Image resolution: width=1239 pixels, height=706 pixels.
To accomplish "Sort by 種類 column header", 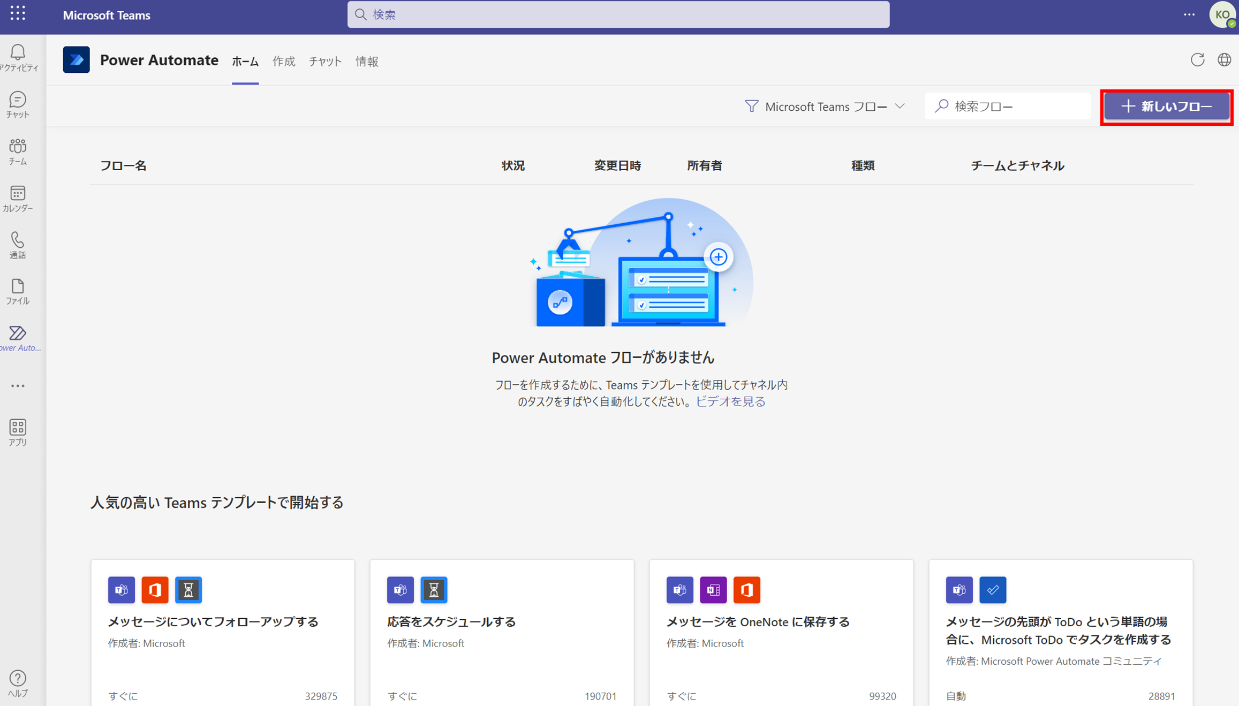I will point(863,165).
